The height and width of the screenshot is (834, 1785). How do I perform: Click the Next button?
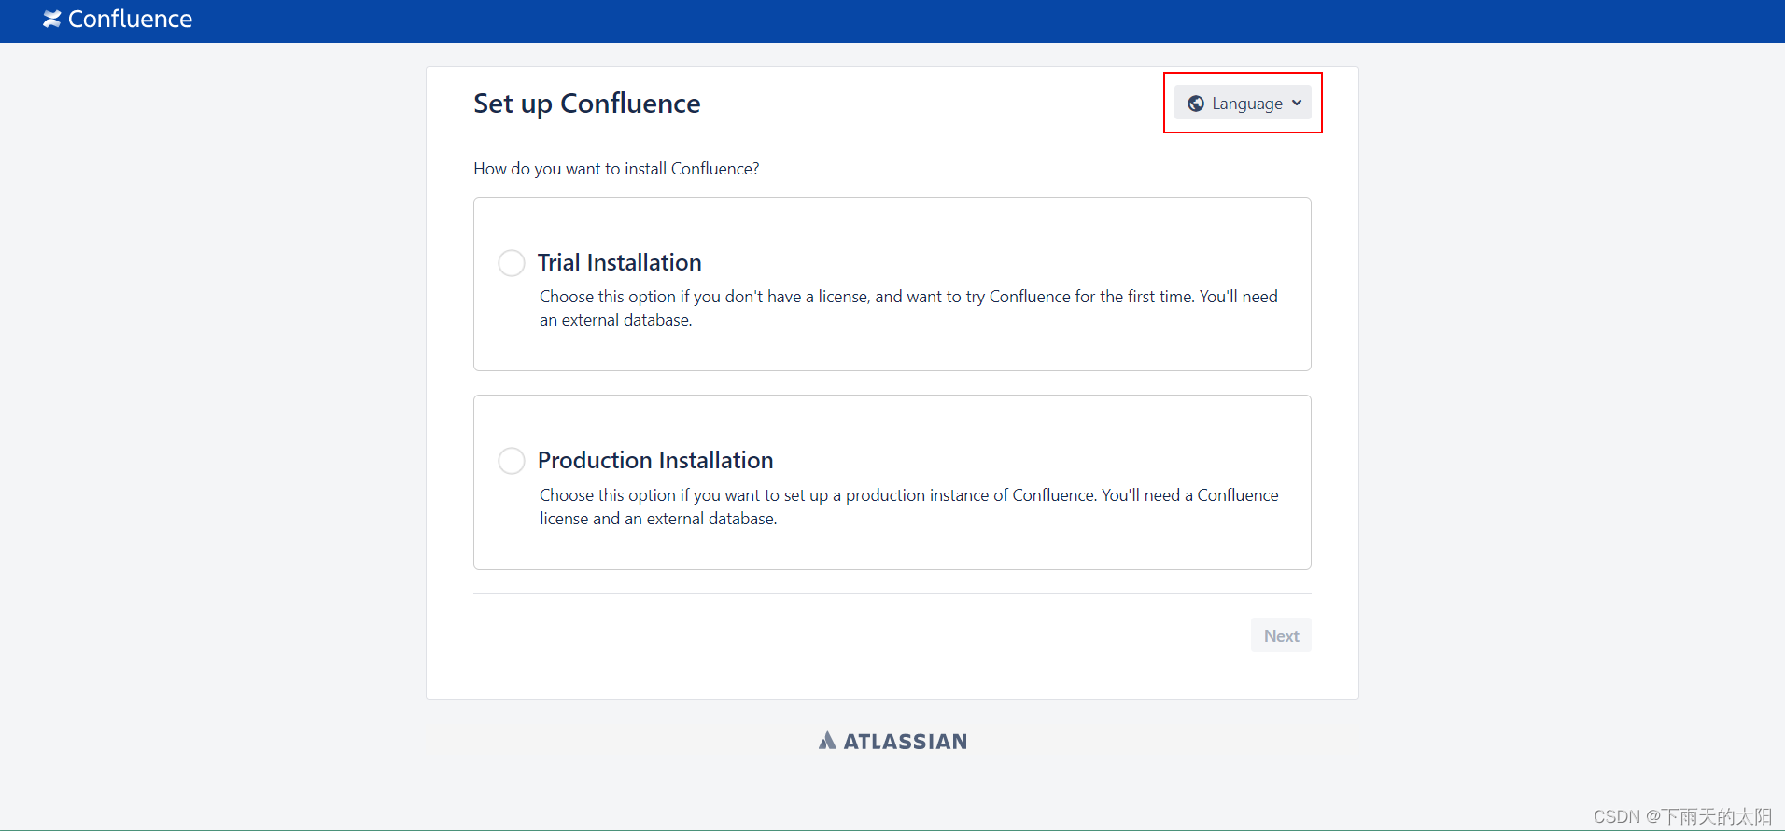pos(1281,636)
